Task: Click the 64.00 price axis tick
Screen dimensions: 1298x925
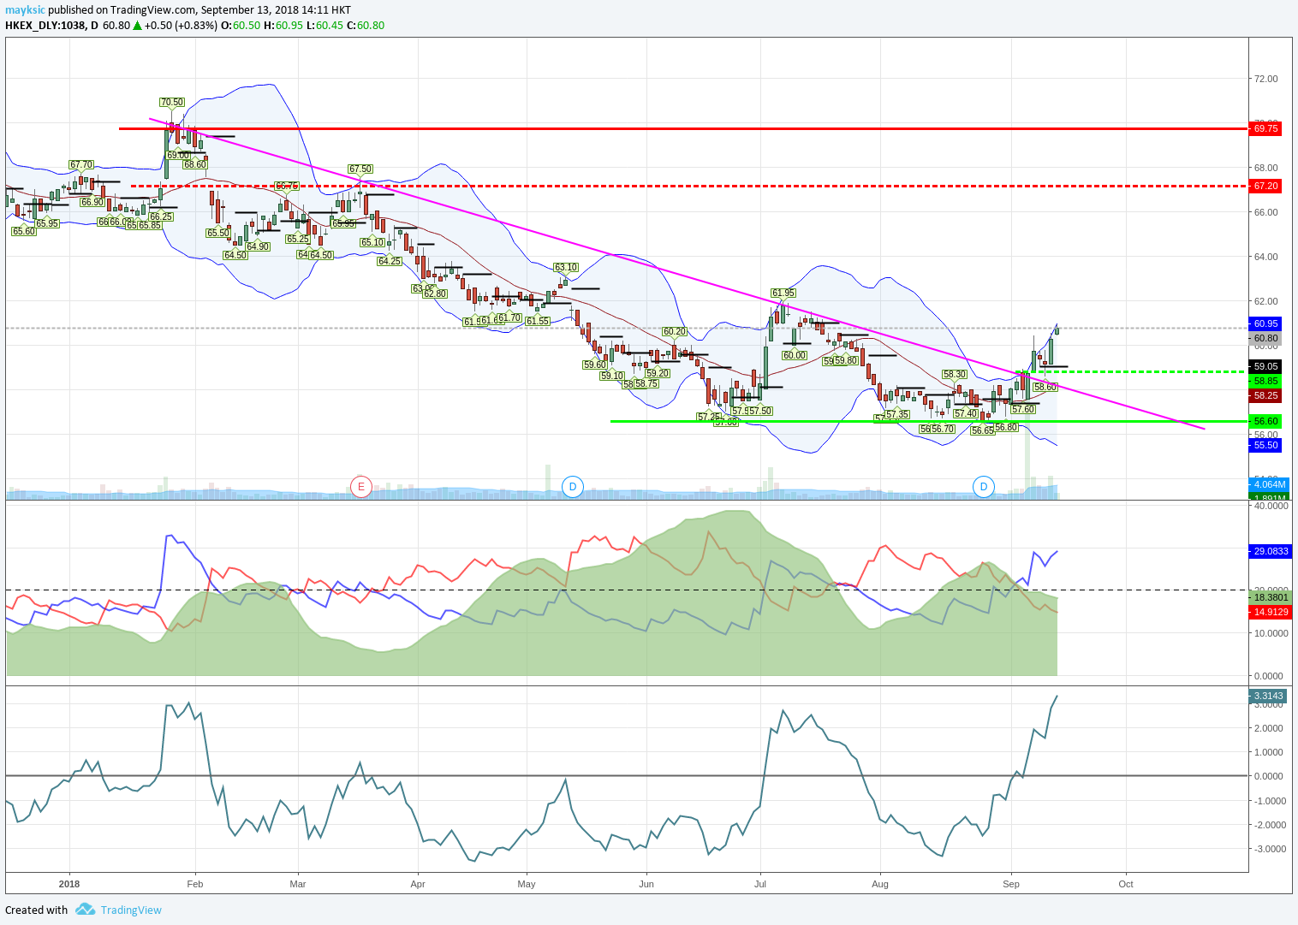Action: pos(1265,257)
